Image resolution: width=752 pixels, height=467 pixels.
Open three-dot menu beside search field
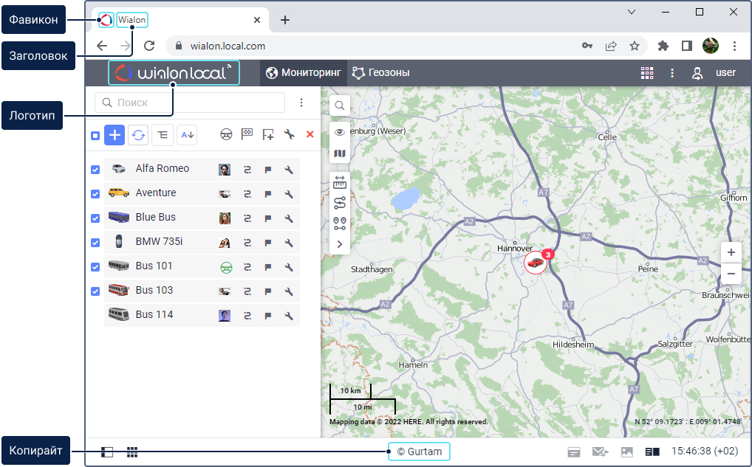click(x=301, y=103)
